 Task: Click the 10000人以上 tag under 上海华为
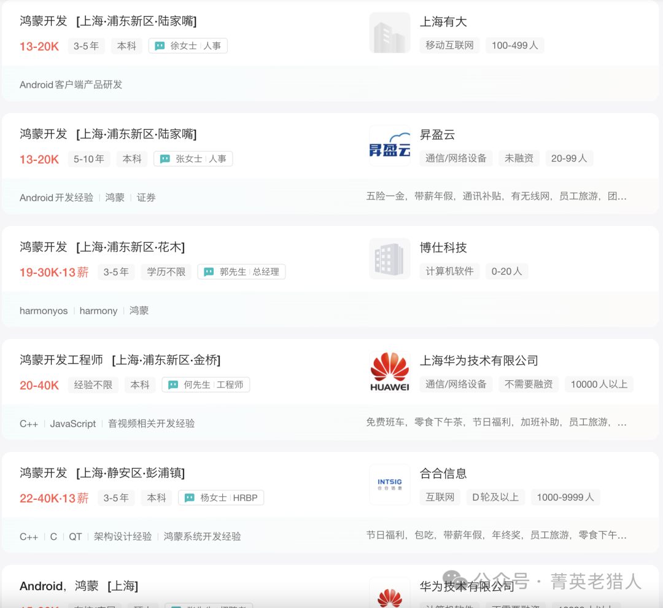[599, 384]
